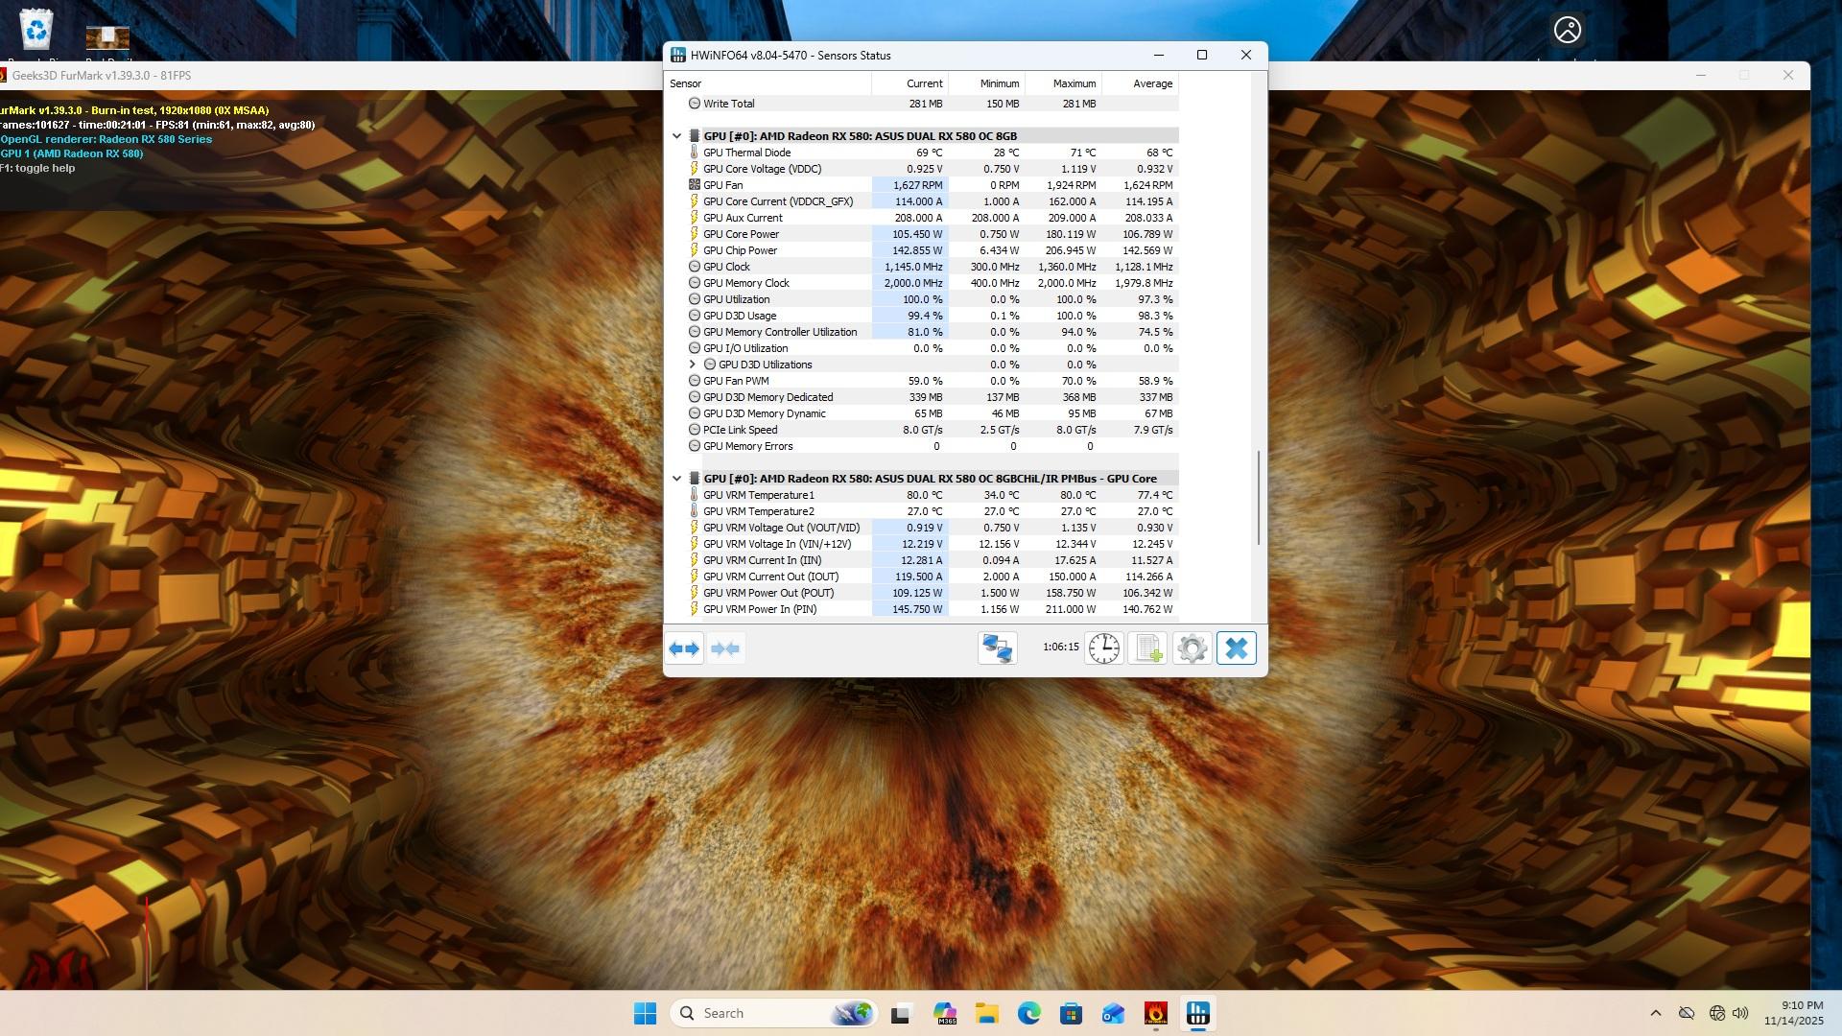Show hidden system tray icons chevron

[1655, 1013]
